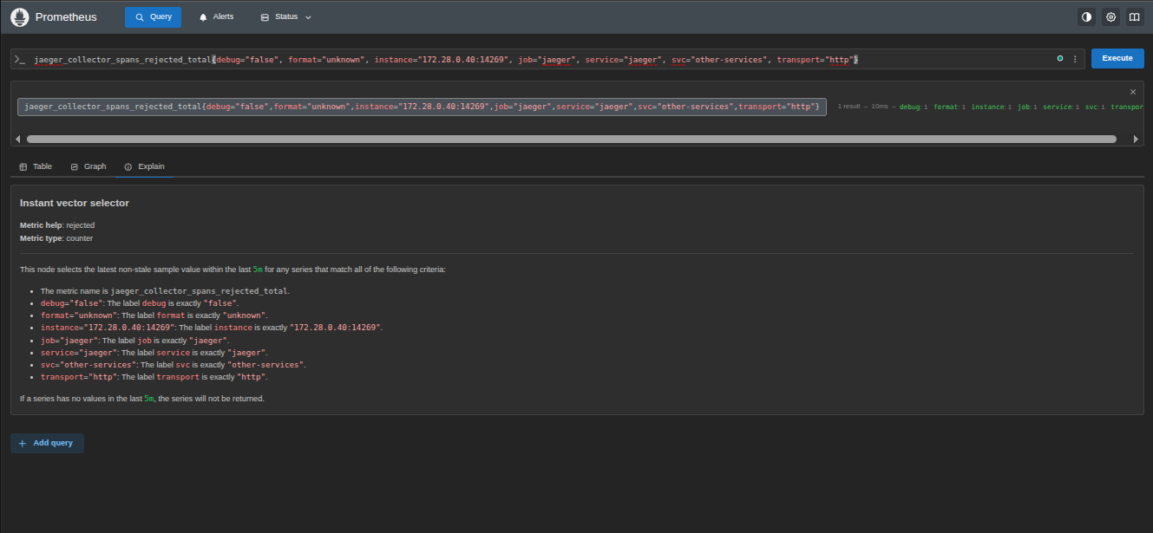This screenshot has width=1153, height=533.
Task: Click 'Metric type: counter' line
Action: click(x=56, y=238)
